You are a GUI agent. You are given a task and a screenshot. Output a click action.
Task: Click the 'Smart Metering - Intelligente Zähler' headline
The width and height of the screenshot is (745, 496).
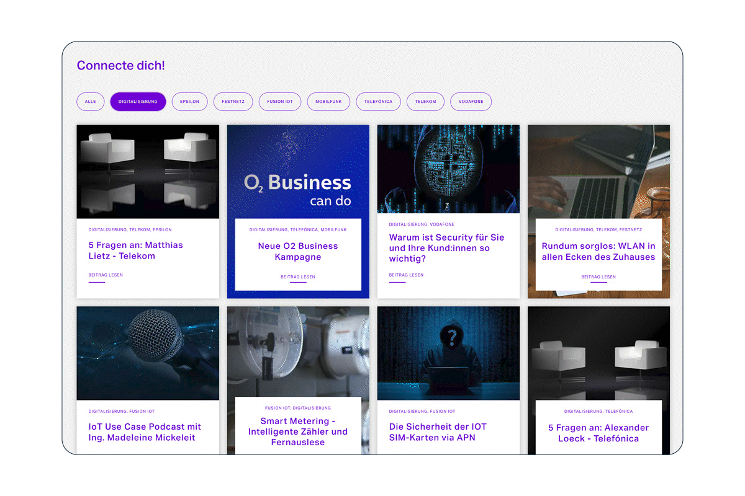click(x=298, y=432)
